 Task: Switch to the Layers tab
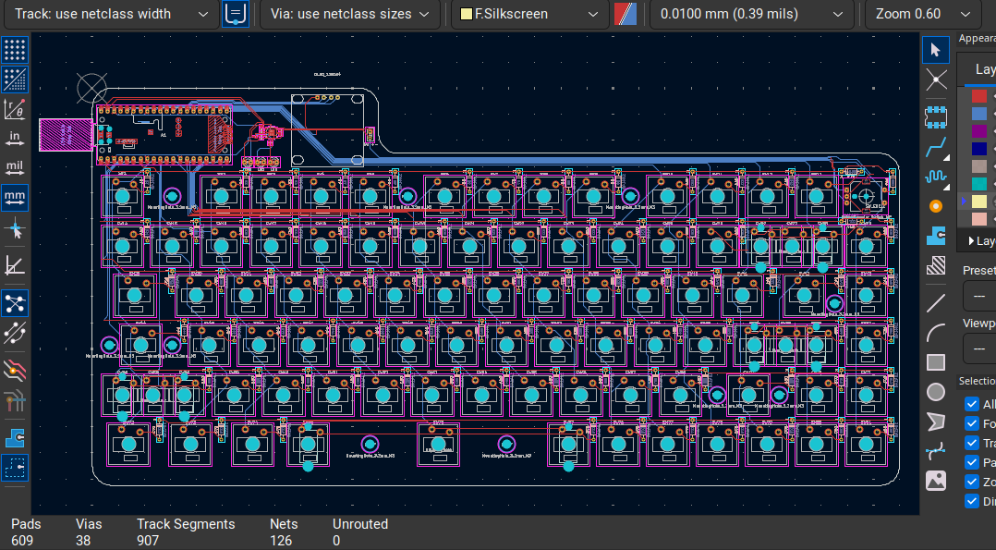pyautogui.click(x=983, y=69)
